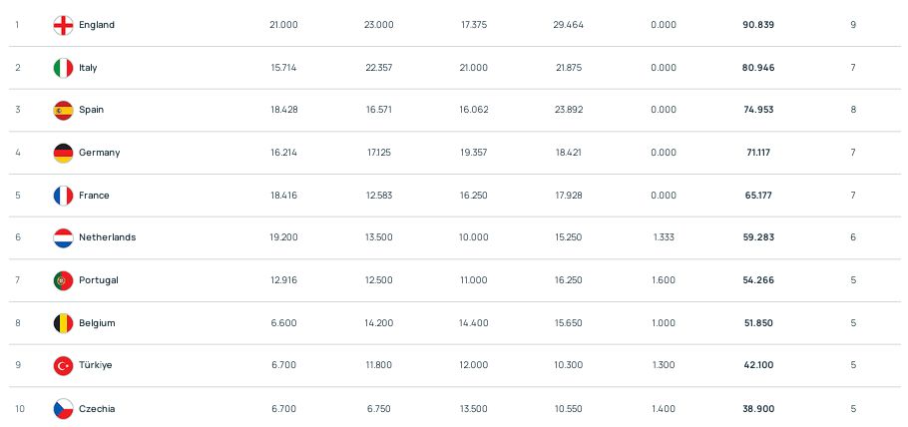This screenshot has width=908, height=427.
Task: Click Türkiye's total 42.100 value
Action: pos(758,365)
